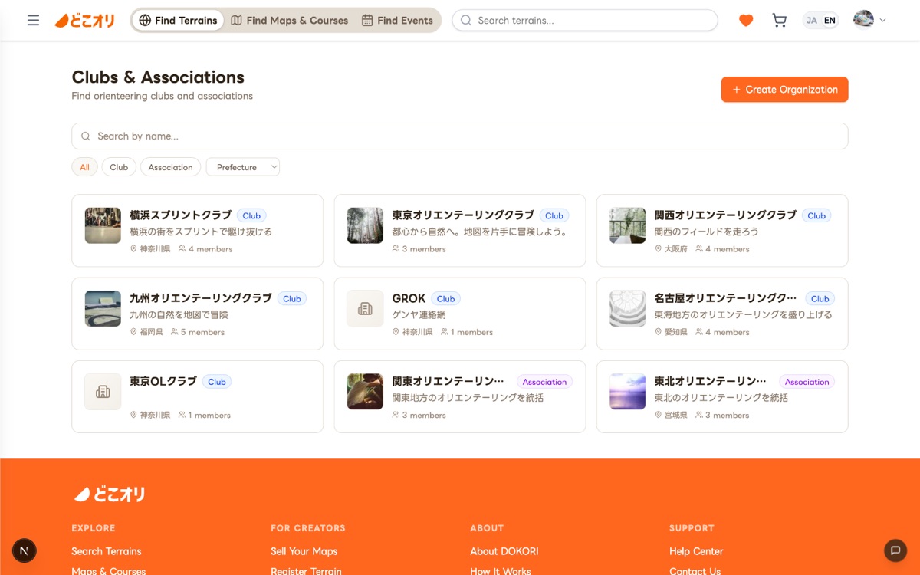The image size is (920, 575).
Task: Select the Club filter chip
Action: (119, 166)
